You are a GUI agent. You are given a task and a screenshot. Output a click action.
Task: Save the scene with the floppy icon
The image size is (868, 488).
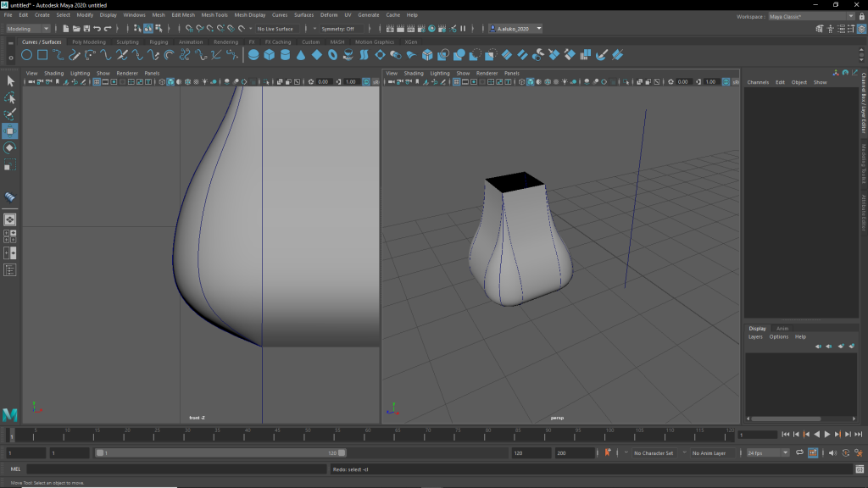tap(87, 29)
